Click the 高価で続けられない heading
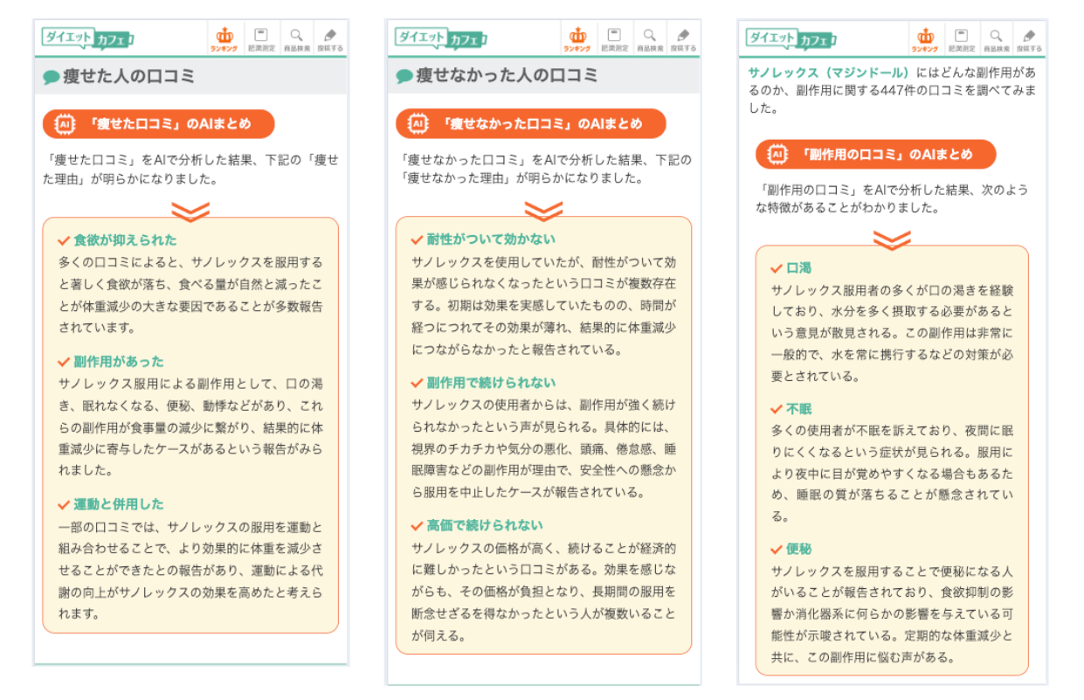The width and height of the screenshot is (1084, 700). coord(485,525)
